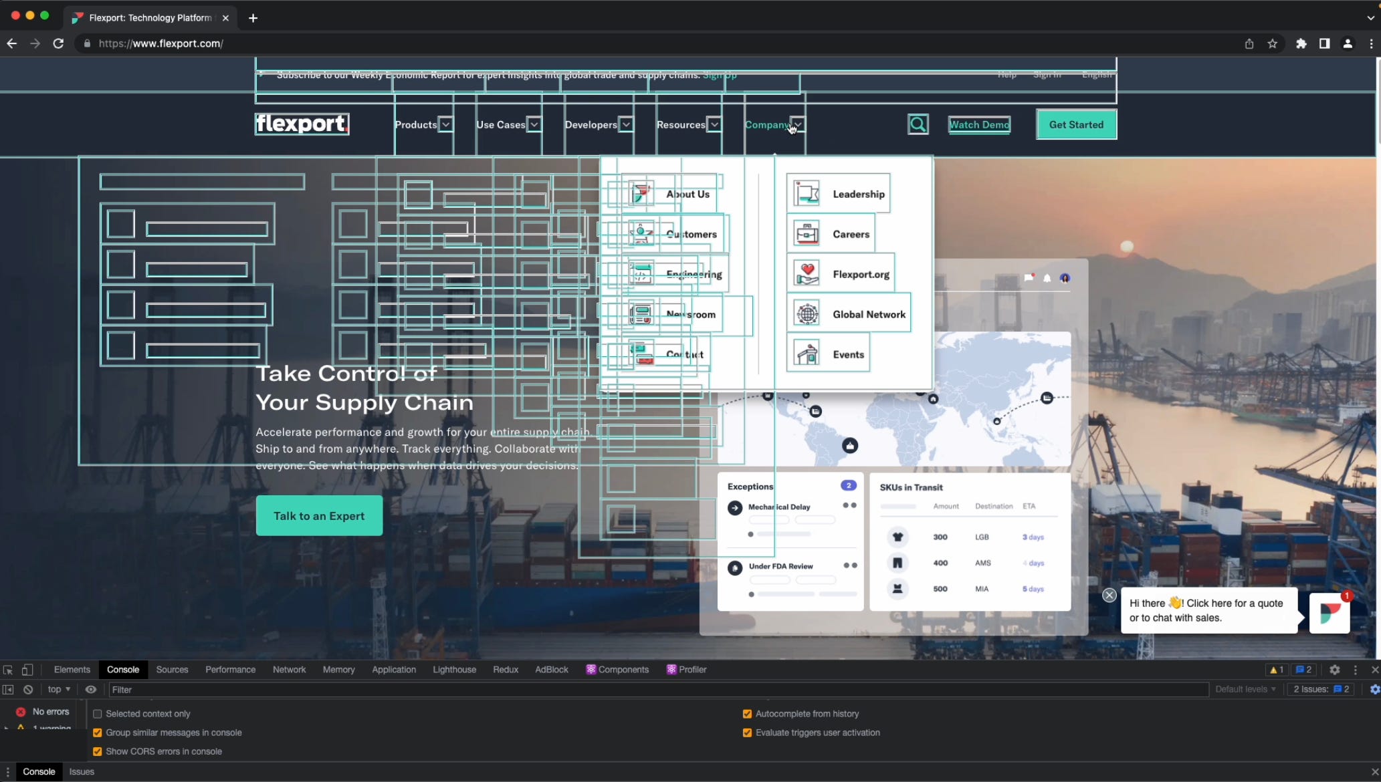The width and height of the screenshot is (1381, 782).
Task: Uncheck Autocomplete from history
Action: click(747, 714)
